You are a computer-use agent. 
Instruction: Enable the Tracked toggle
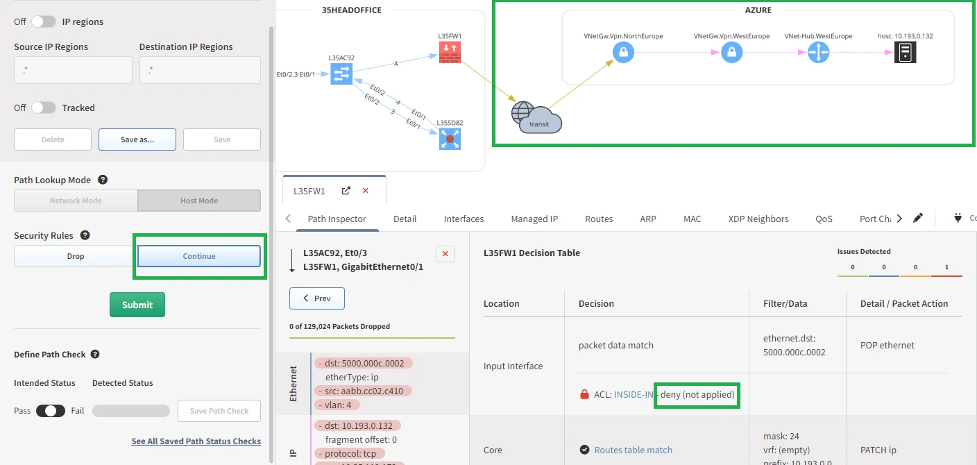pos(43,108)
